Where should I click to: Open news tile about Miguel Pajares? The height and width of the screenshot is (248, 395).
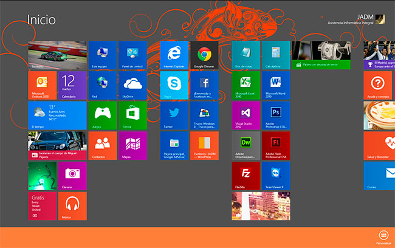pos(58,146)
